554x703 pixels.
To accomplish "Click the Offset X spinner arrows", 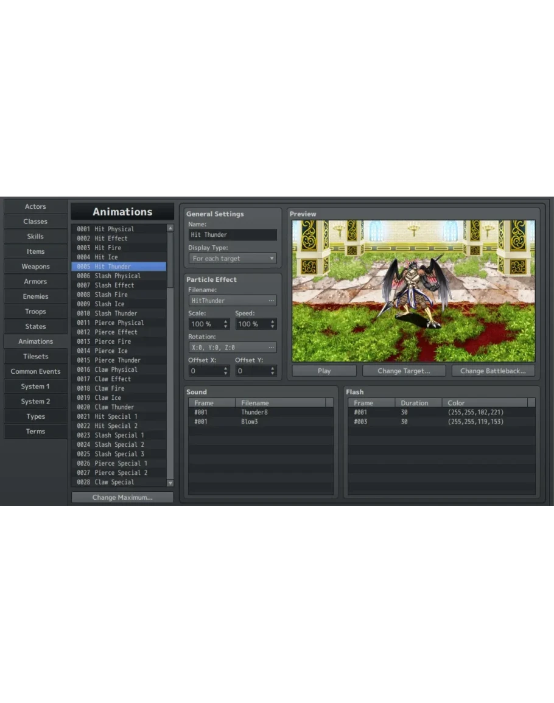I will (x=226, y=371).
